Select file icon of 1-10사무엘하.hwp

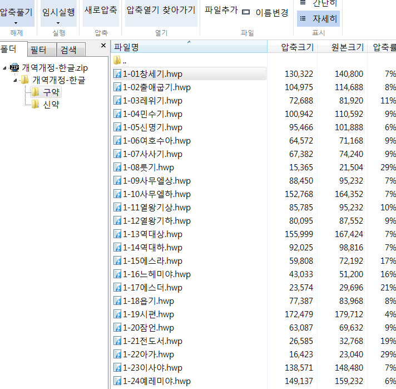click(x=117, y=194)
